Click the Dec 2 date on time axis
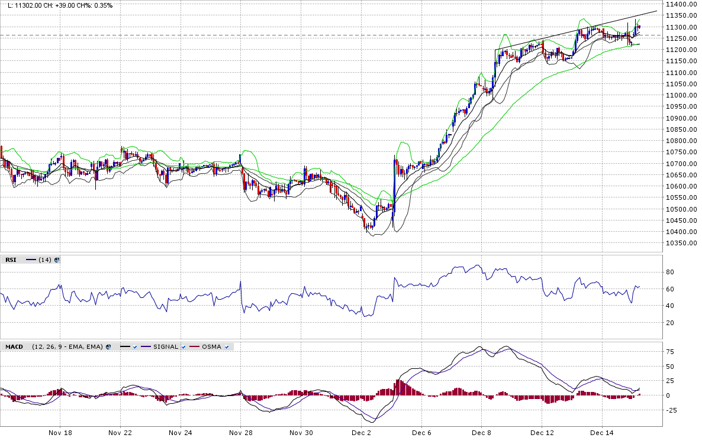The image size is (702, 441). (x=361, y=433)
